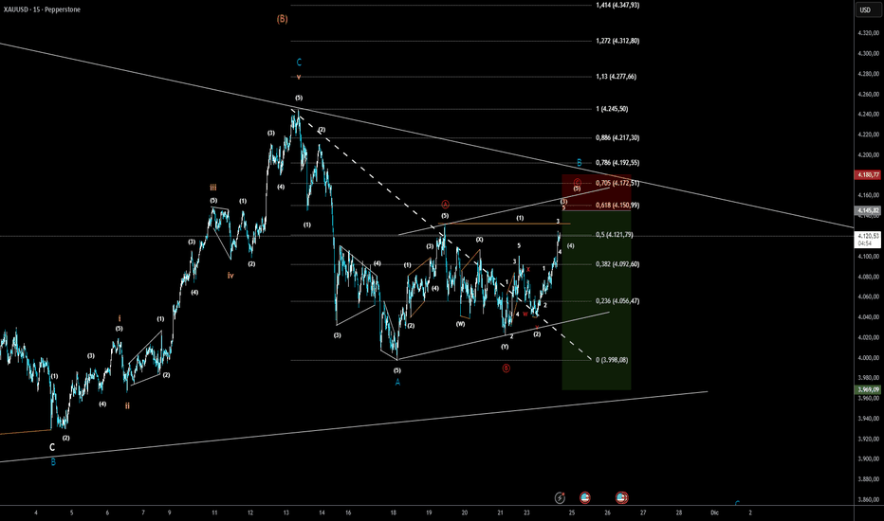
Task: Click the circled red A wave label
Action: (x=445, y=204)
